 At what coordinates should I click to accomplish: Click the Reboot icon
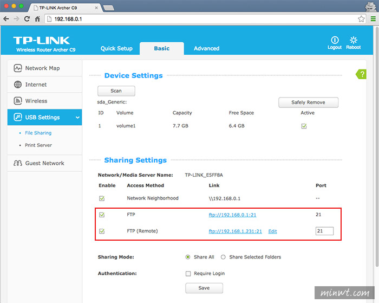[354, 40]
